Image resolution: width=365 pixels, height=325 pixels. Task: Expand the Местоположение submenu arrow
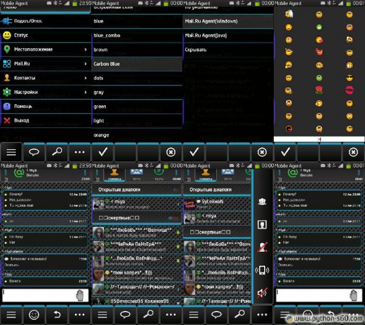pos(85,49)
